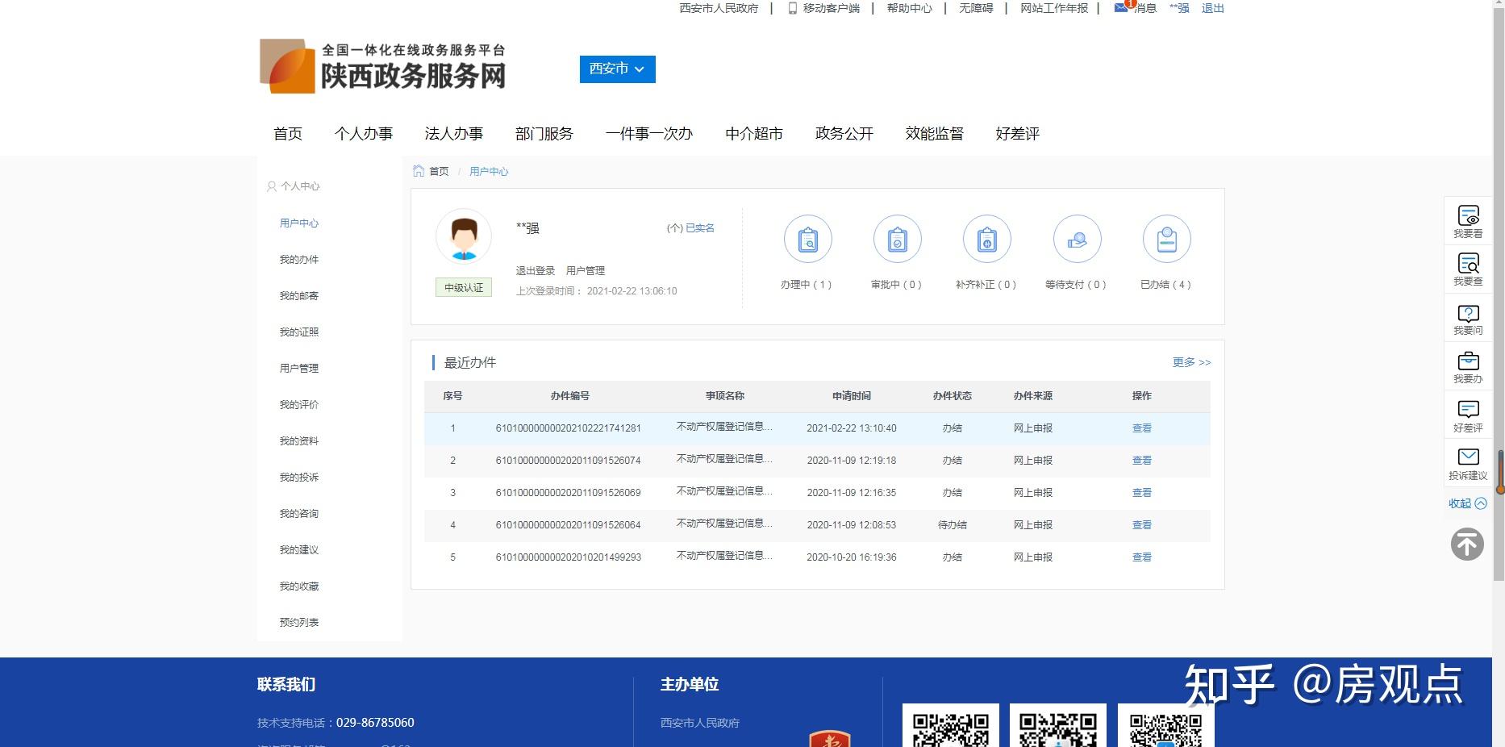Click 首页 in the breadcrumb
The image size is (1505, 747).
coord(439,171)
